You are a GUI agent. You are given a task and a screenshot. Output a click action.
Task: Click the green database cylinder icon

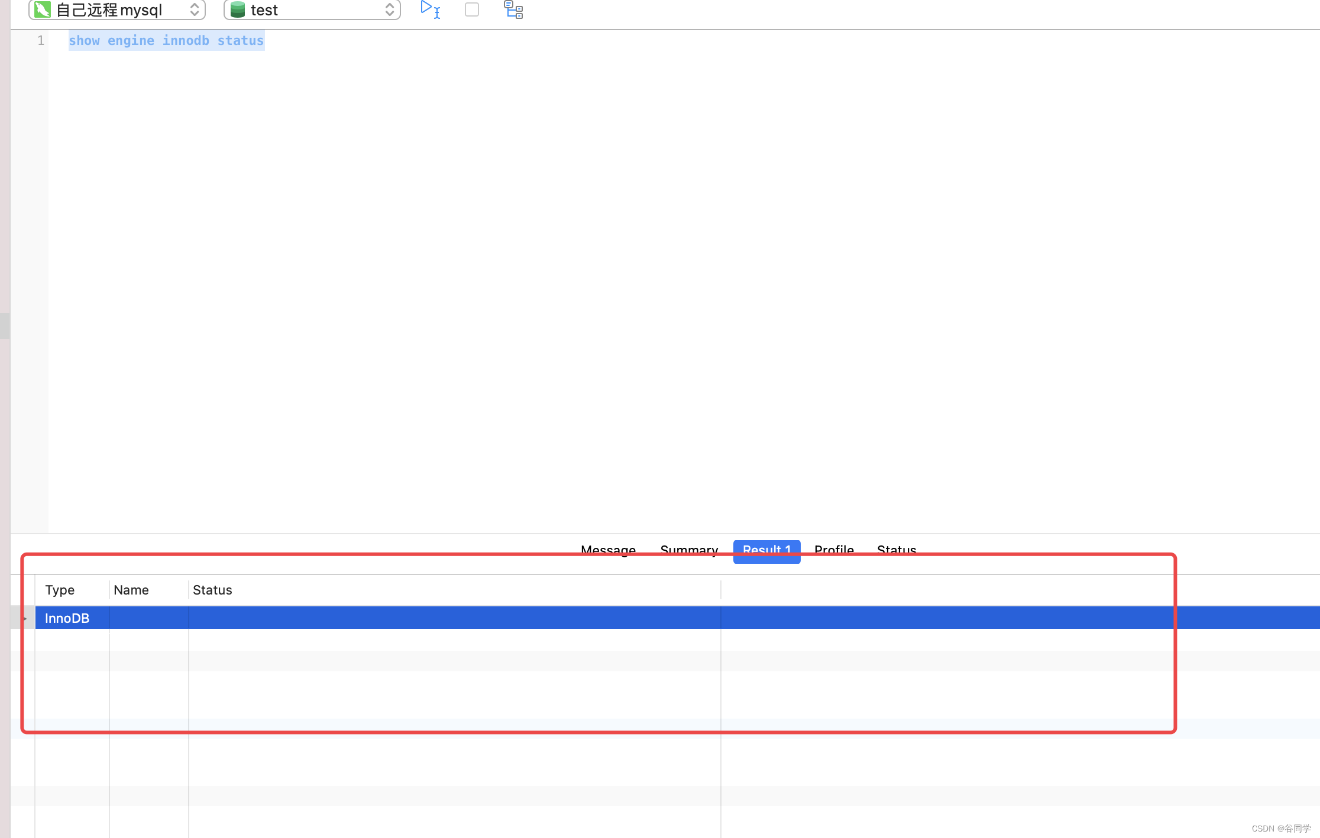point(238,9)
